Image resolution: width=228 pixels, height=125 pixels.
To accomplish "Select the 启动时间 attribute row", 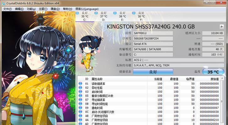I will (149, 92).
